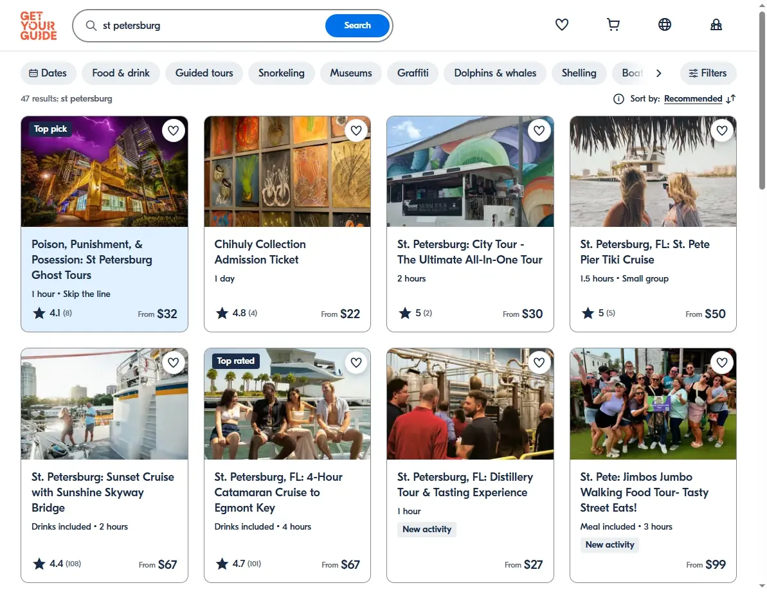Favorite the Jimbos Jumbo Food Tour

(x=722, y=363)
